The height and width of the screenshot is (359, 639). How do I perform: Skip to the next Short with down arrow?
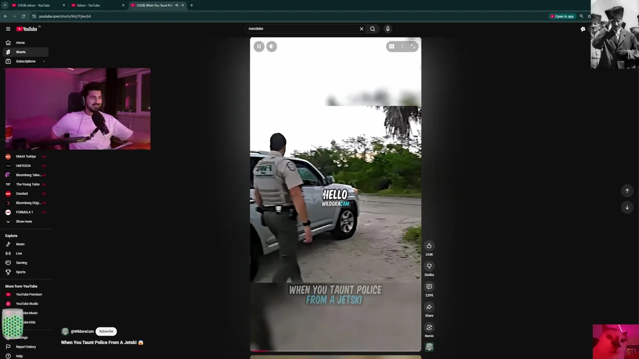click(x=627, y=207)
